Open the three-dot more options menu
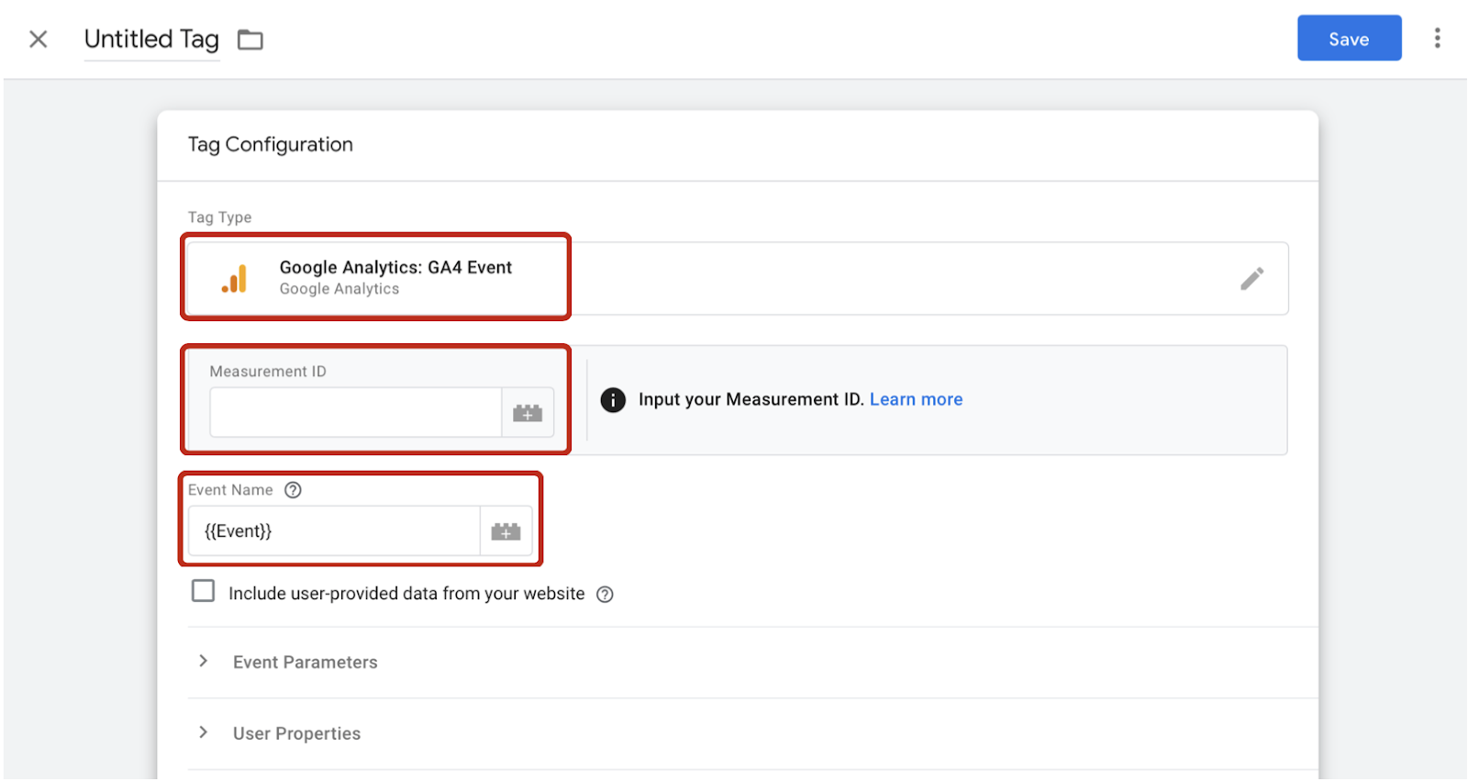This screenshot has height=781, width=1468. 1437,39
